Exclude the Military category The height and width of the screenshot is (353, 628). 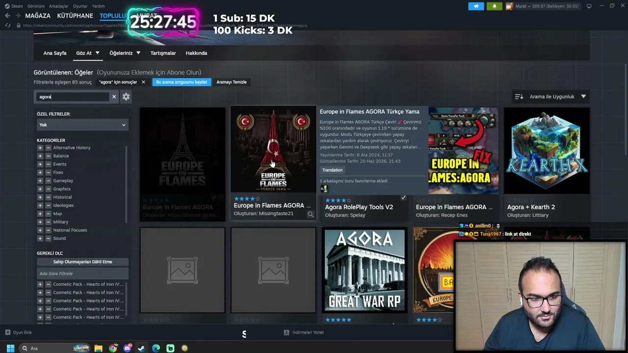pyautogui.click(x=48, y=222)
